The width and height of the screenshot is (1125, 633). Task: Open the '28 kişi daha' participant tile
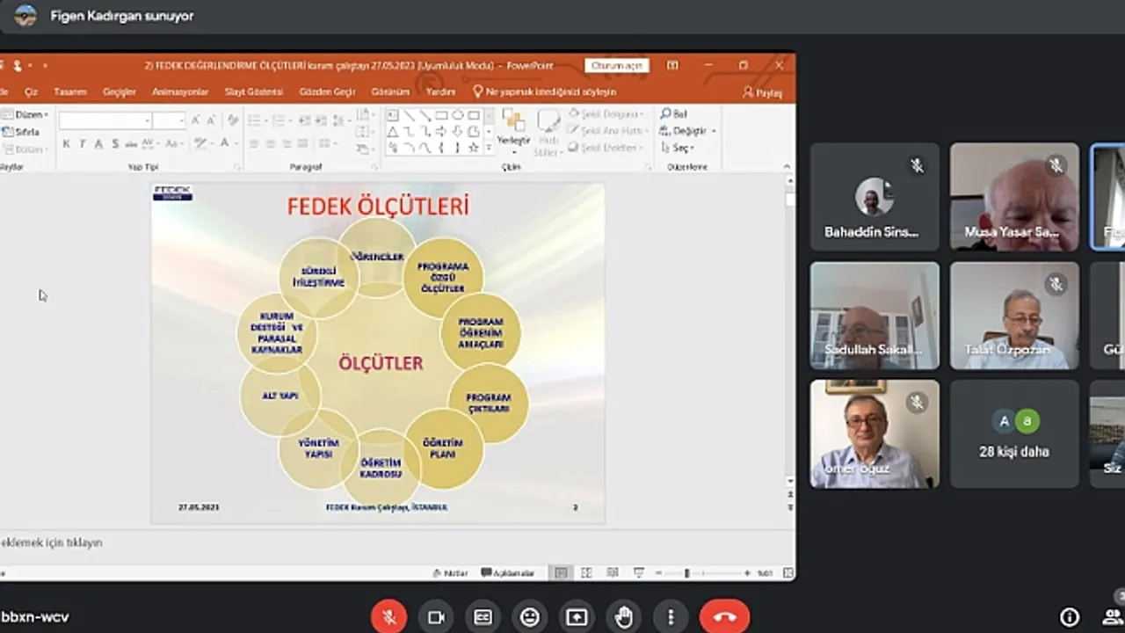click(1014, 434)
